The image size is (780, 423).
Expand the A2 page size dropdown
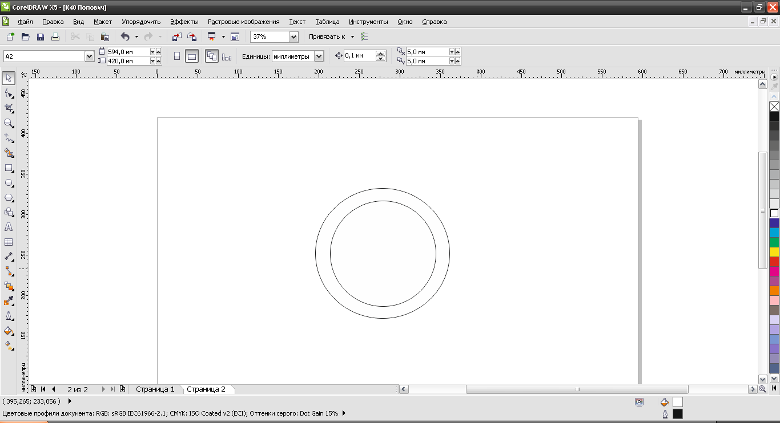coord(89,56)
